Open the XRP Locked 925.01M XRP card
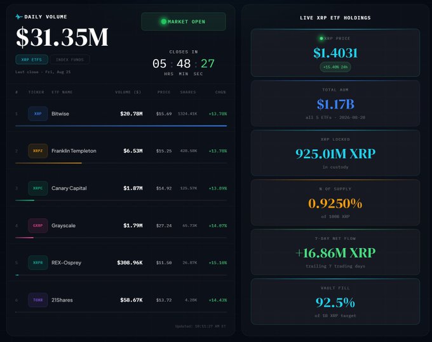The width and height of the screenshot is (432, 342). 335,153
